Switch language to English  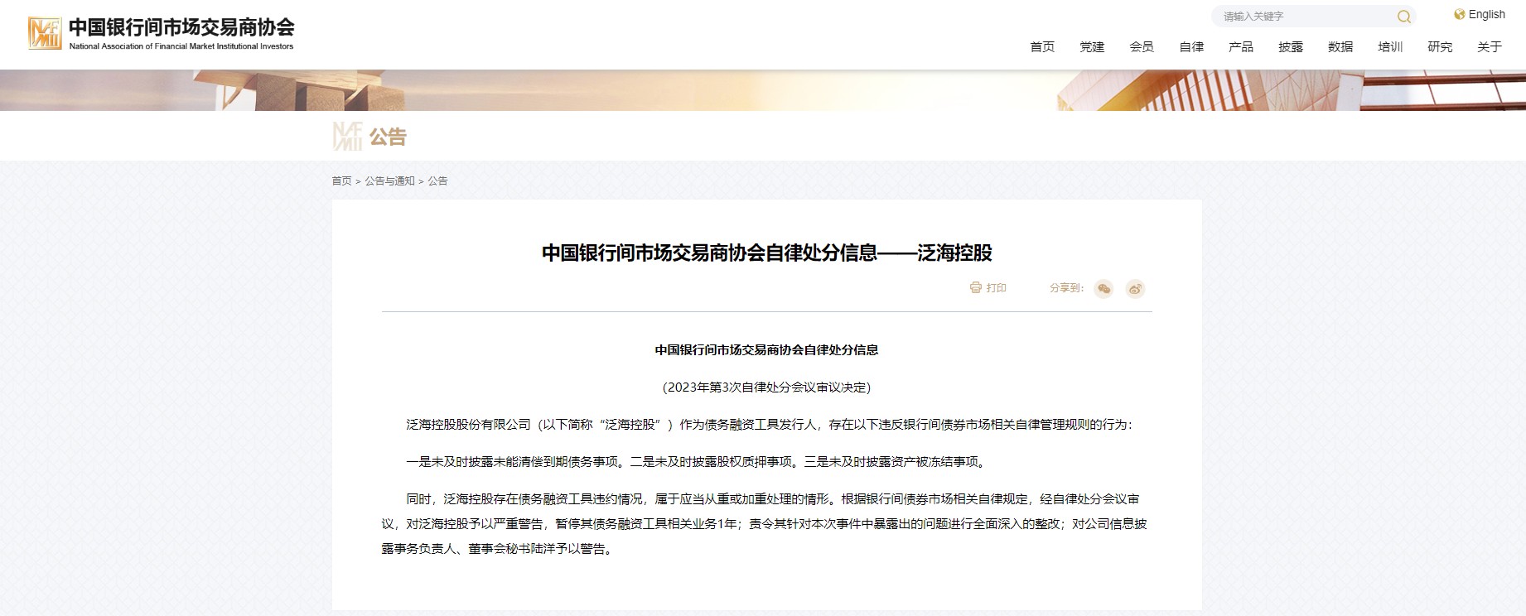[x=1486, y=14]
